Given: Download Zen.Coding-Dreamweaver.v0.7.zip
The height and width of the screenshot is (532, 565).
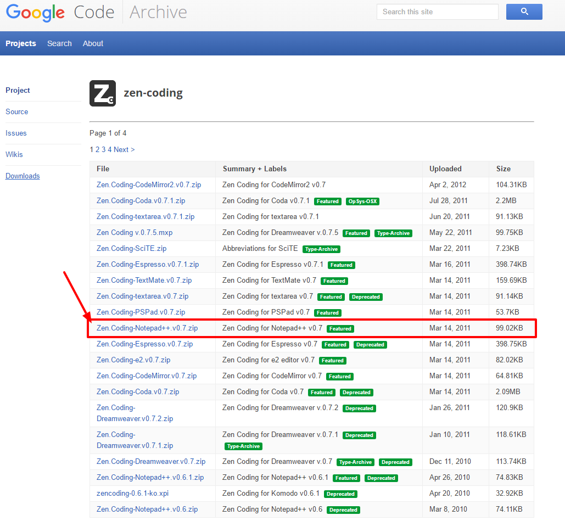Looking at the screenshot, I should [x=151, y=461].
